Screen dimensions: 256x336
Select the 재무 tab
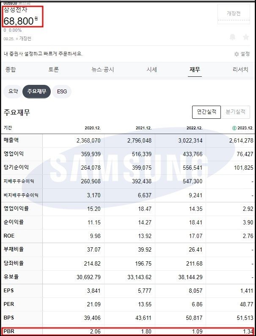[195, 70]
